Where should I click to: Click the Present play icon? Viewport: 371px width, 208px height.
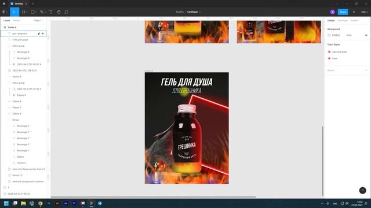point(354,12)
